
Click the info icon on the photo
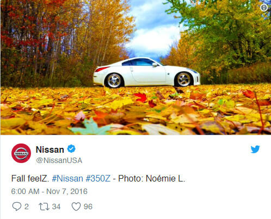tap(264, 8)
